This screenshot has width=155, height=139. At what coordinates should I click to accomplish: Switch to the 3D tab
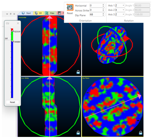[x=39, y=13]
